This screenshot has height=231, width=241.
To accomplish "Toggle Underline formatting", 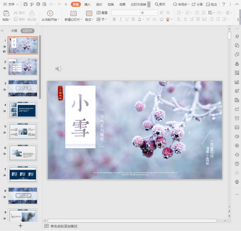I will [127, 19].
